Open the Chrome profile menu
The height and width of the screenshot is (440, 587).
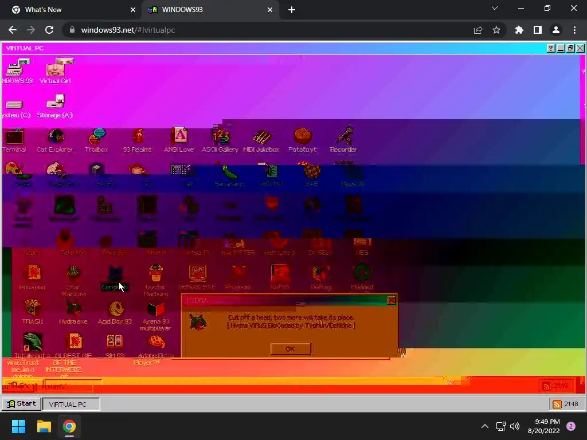(556, 30)
